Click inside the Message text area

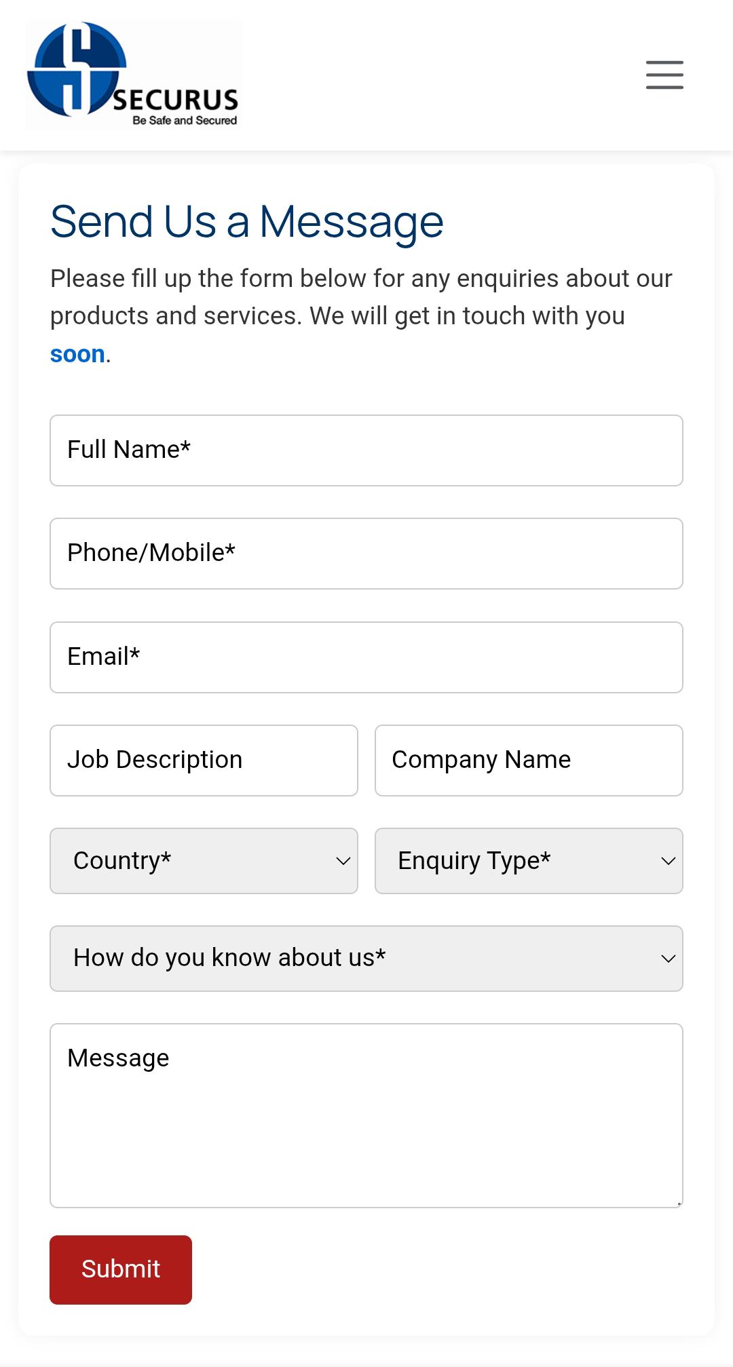(366, 1113)
